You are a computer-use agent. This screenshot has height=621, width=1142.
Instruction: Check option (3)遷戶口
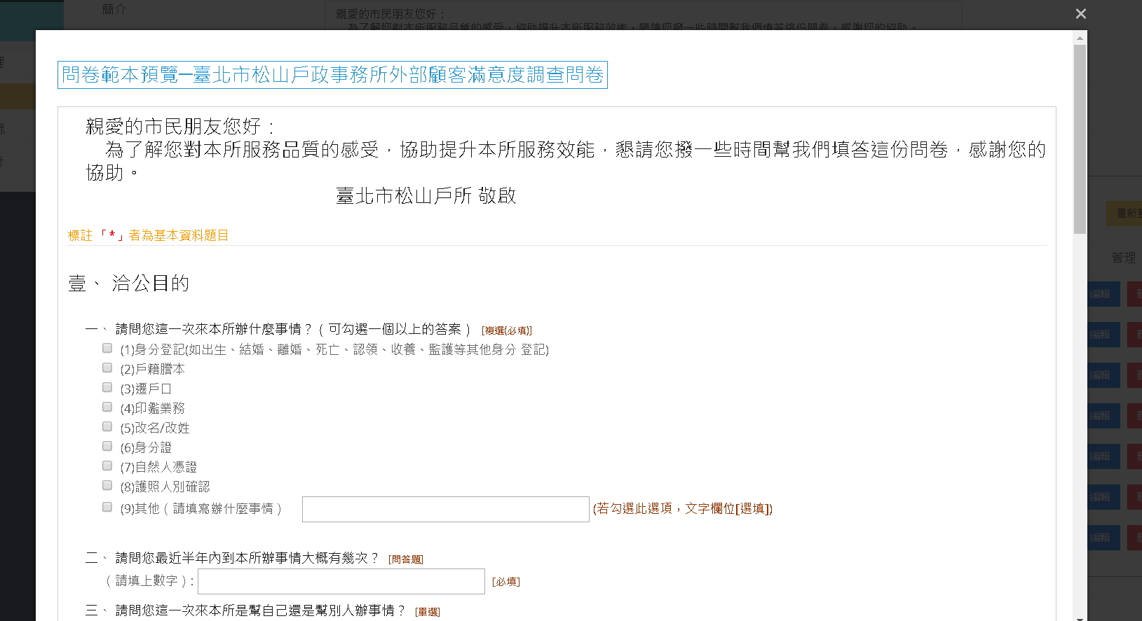(107, 387)
